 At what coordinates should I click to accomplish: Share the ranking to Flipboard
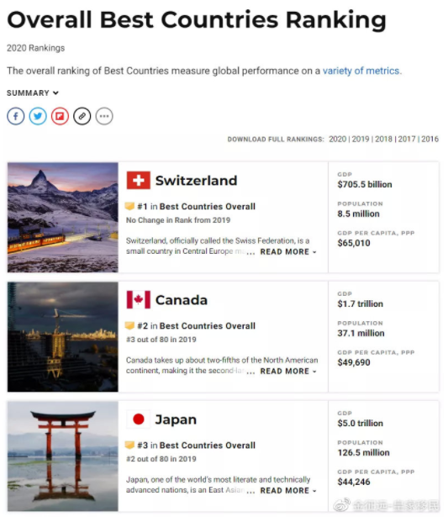[60, 116]
